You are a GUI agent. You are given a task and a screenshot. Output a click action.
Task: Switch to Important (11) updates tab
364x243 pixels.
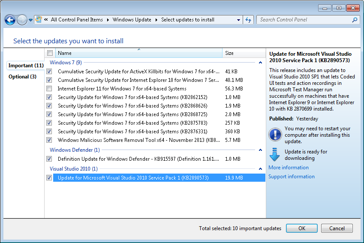click(x=26, y=66)
